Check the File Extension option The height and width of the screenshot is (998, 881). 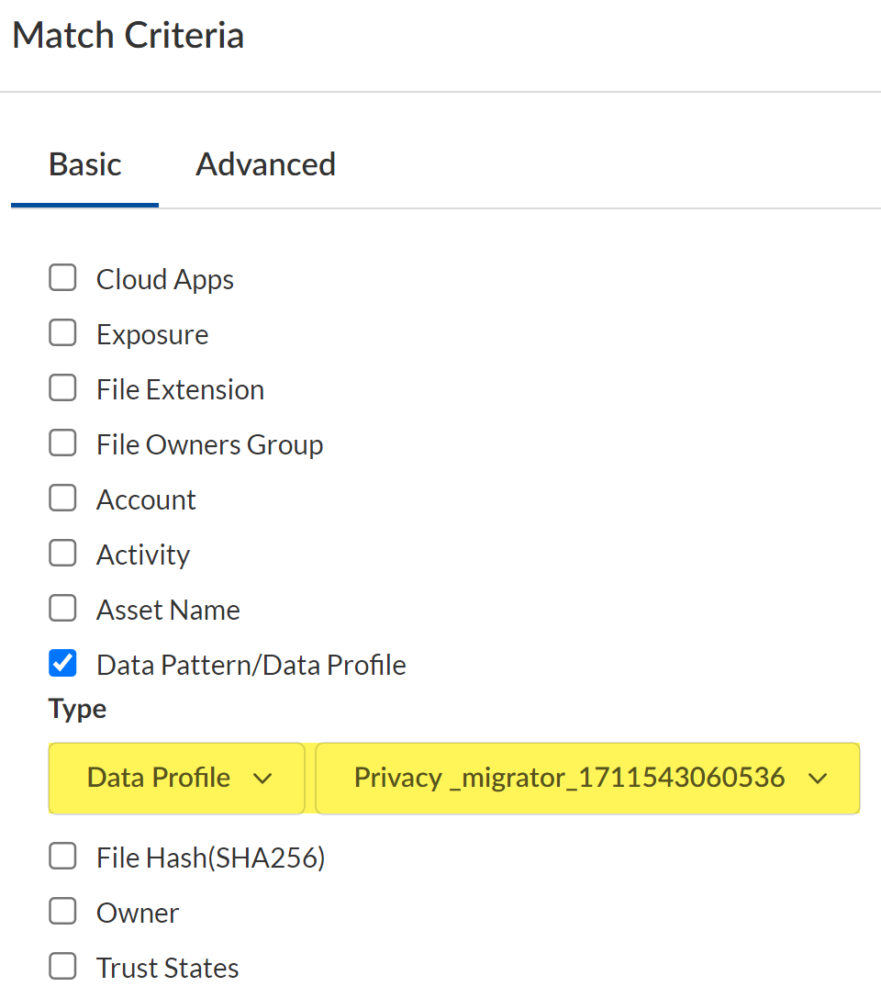point(62,388)
